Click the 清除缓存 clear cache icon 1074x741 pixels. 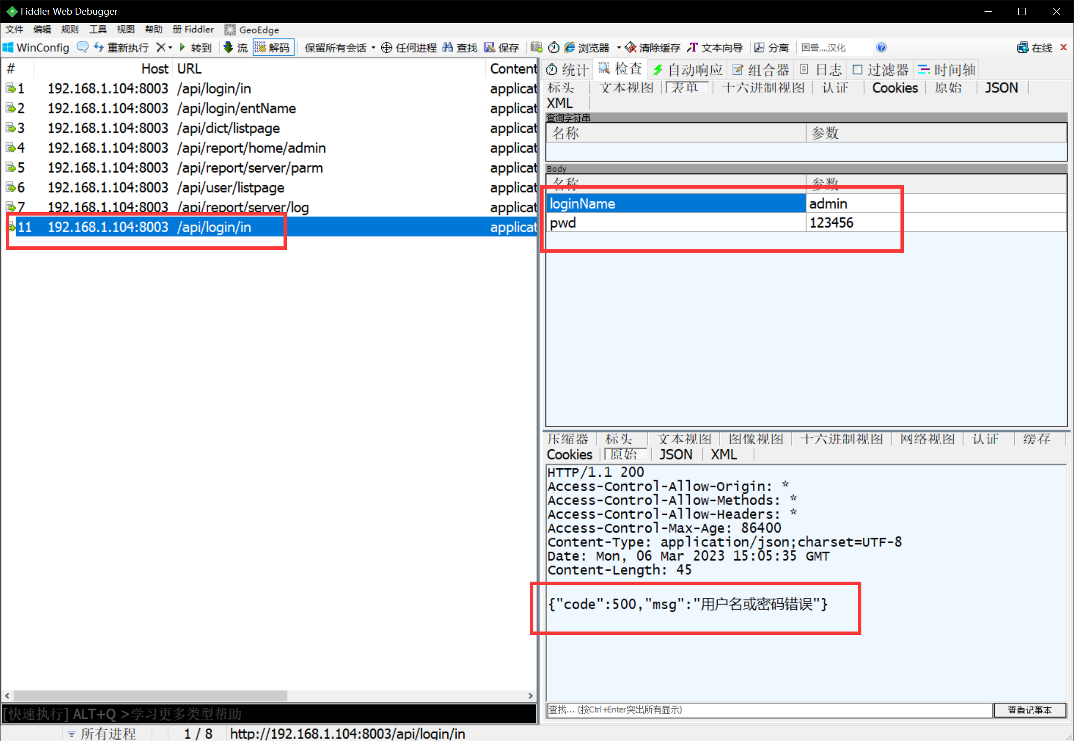[631, 47]
